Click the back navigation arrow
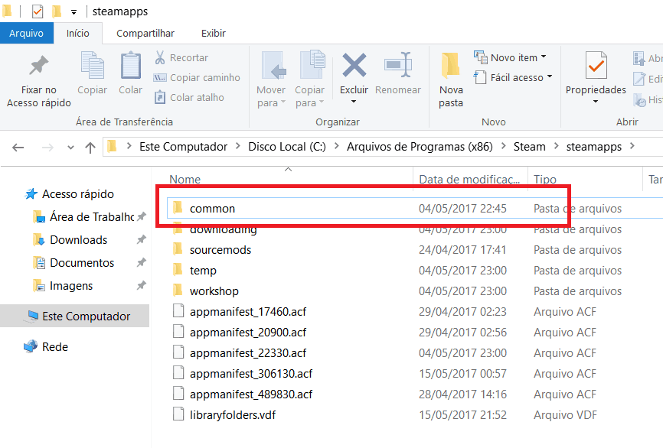663x448 pixels. (18, 148)
